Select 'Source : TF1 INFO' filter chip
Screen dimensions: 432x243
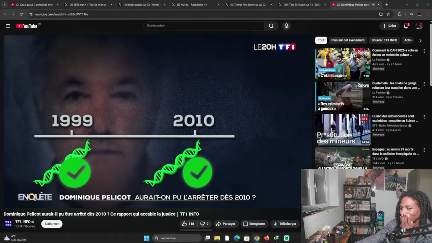coord(384,40)
